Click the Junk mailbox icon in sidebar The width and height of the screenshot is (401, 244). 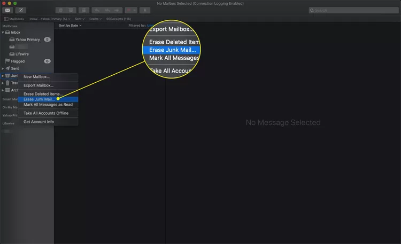tap(8, 76)
